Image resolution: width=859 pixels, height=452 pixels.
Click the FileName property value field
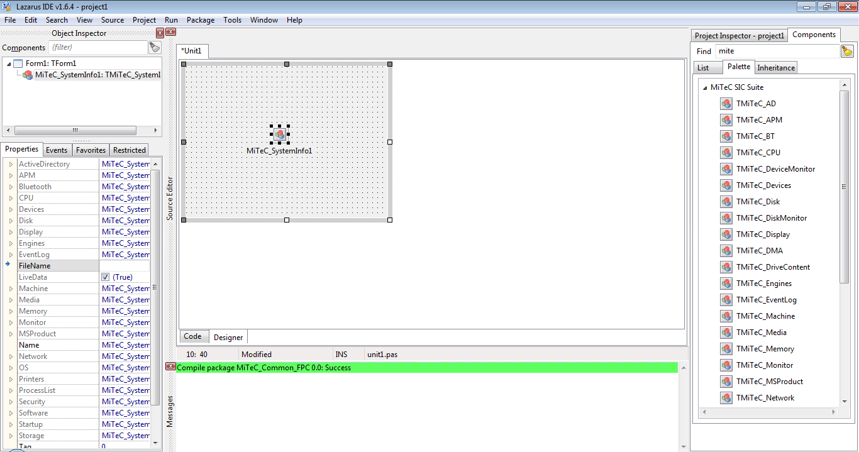pos(125,266)
